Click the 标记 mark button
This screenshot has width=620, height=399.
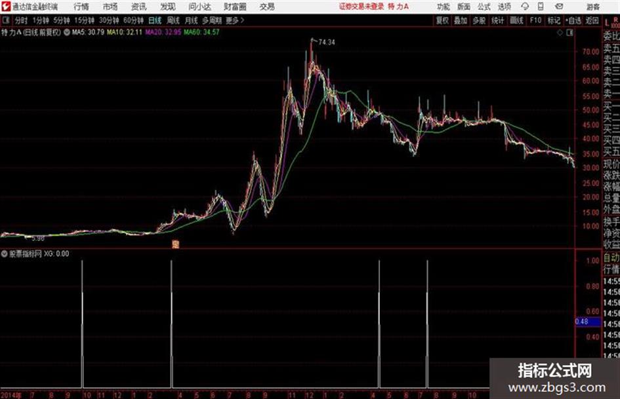(x=554, y=20)
